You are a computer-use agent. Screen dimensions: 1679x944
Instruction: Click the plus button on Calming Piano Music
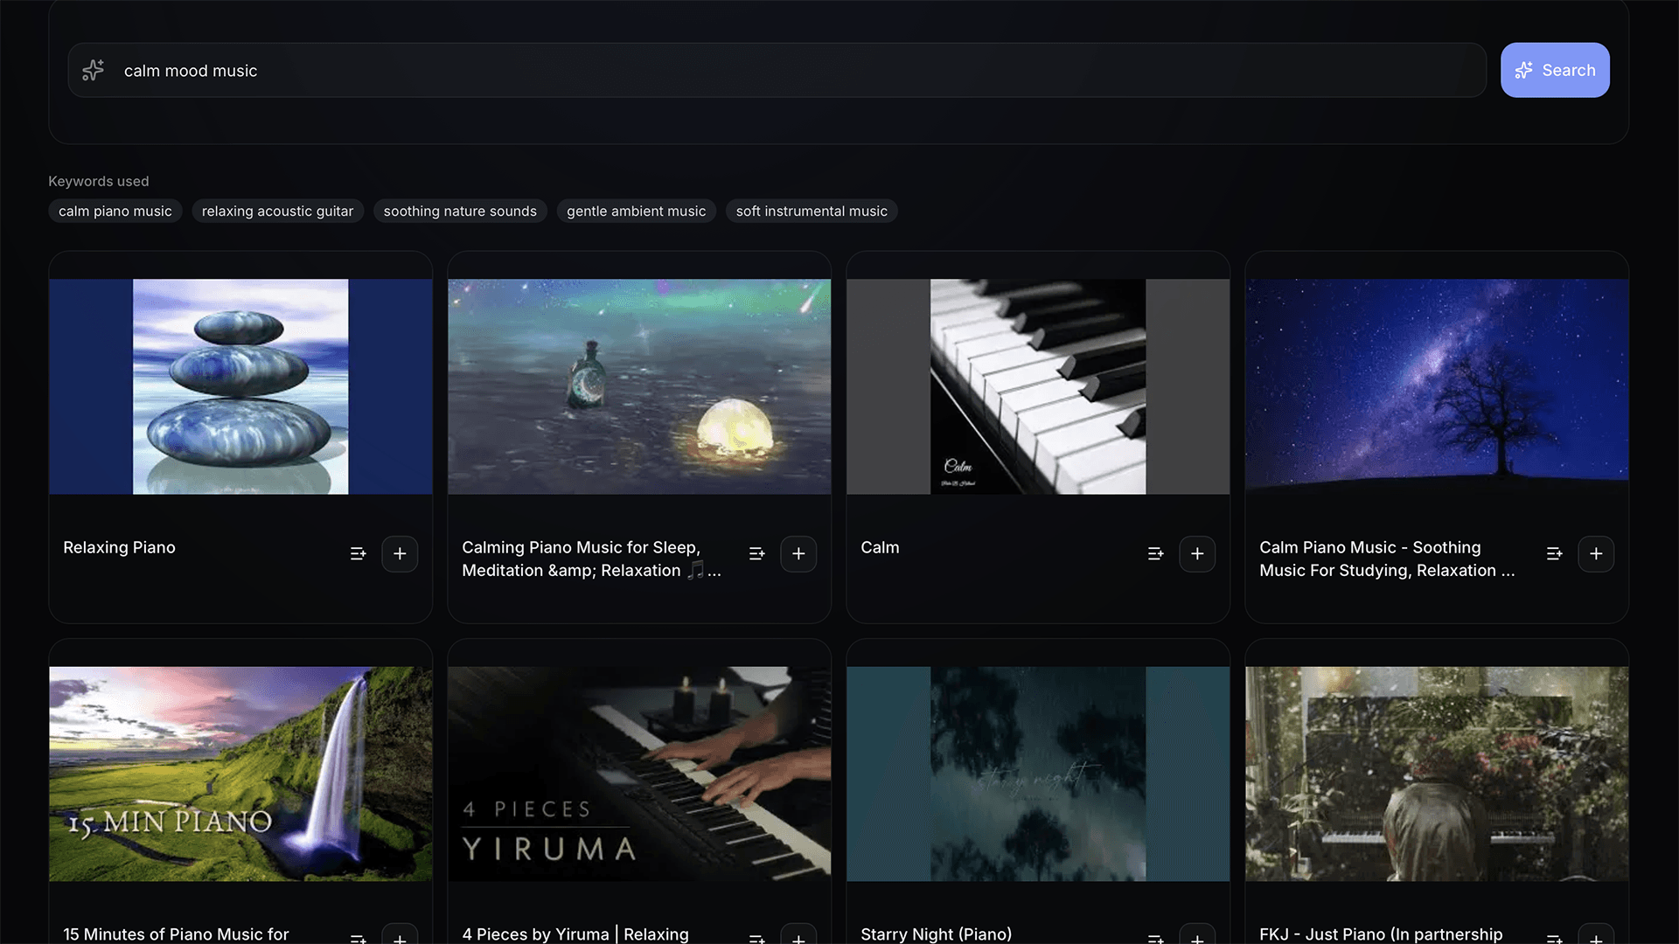pyautogui.click(x=798, y=554)
